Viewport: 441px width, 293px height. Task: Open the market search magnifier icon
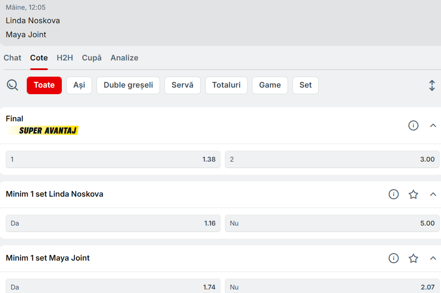point(12,85)
